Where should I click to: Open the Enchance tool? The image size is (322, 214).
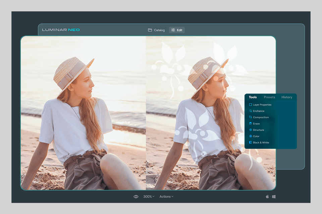click(257, 111)
